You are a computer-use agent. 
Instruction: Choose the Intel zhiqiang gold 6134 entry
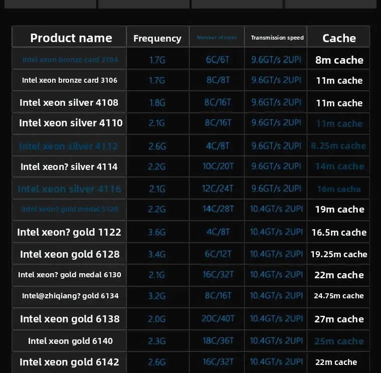[x=70, y=296]
